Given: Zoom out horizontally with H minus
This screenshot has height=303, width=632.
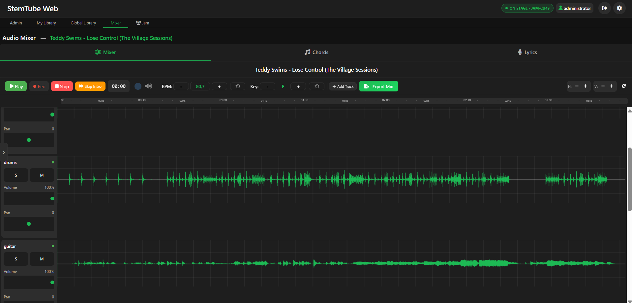Looking at the screenshot, I should (577, 86).
